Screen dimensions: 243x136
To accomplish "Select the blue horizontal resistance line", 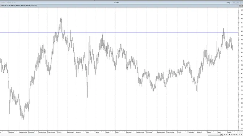I will pyautogui.click(x=119, y=33).
